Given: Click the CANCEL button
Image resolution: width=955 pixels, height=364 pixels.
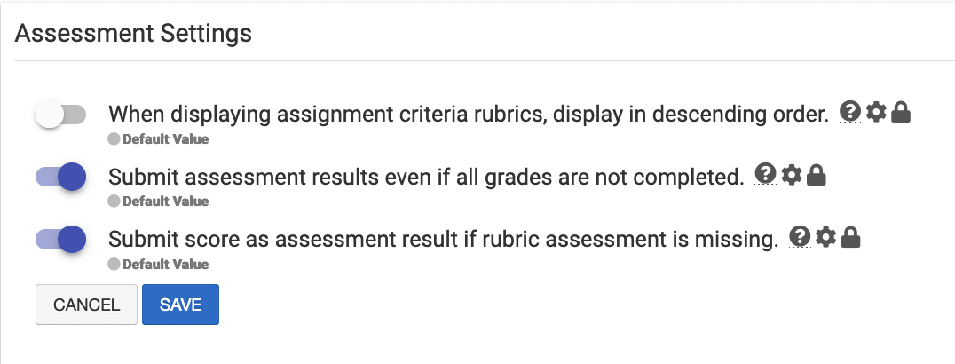Looking at the screenshot, I should click(86, 305).
